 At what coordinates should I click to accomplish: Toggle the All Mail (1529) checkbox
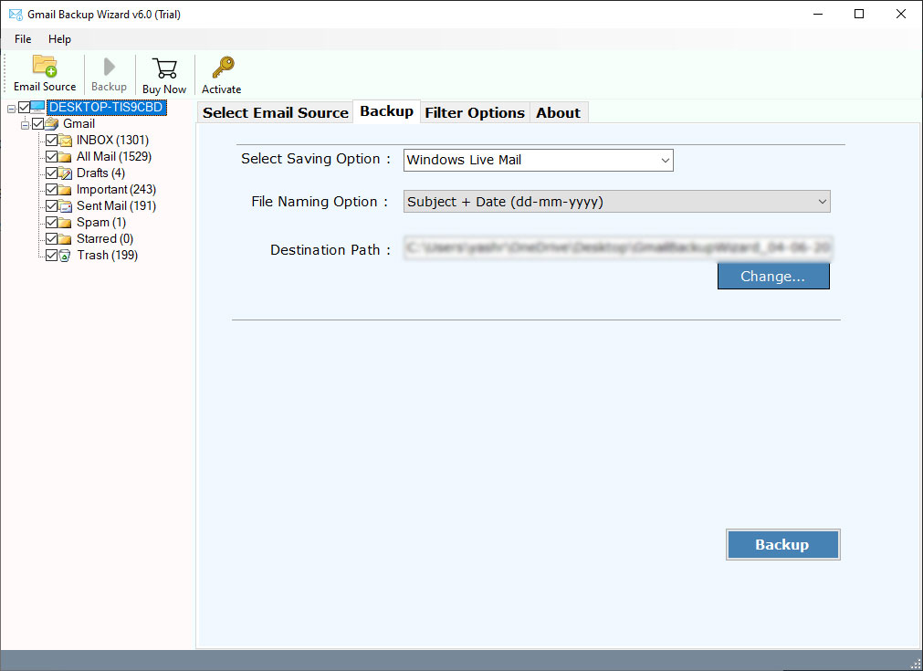[x=52, y=157]
